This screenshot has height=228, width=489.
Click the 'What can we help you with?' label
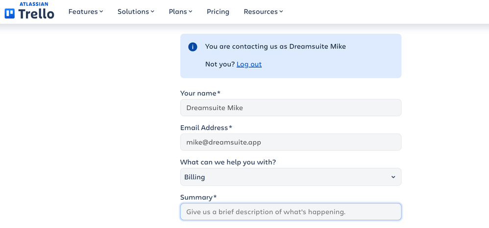coord(228,162)
